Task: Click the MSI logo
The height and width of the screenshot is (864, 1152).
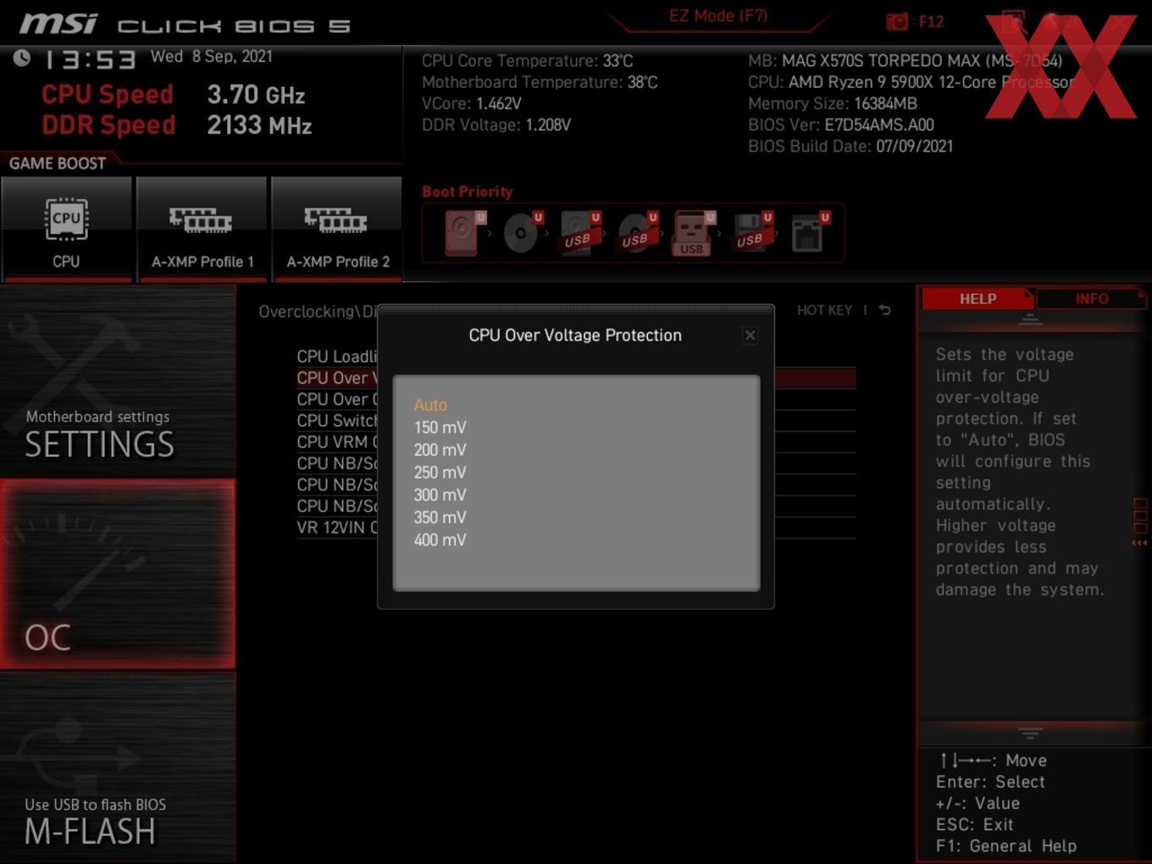Action: tap(58, 24)
